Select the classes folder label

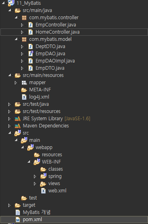[56, 169]
